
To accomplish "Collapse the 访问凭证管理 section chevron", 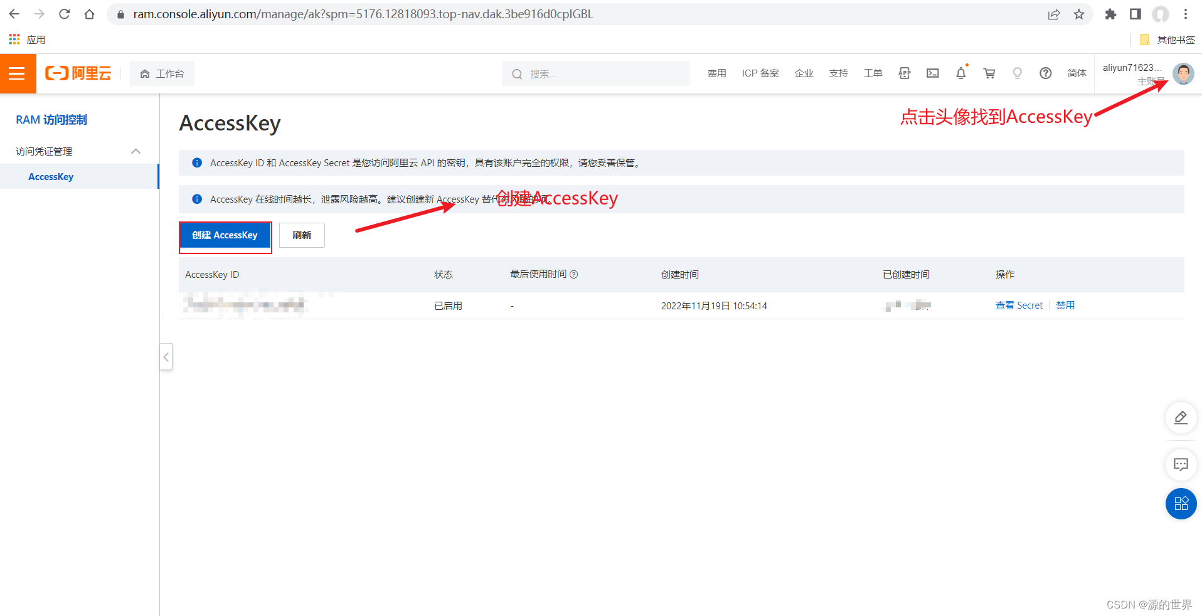I will point(136,151).
